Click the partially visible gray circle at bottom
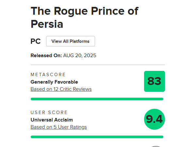 coord(155,146)
